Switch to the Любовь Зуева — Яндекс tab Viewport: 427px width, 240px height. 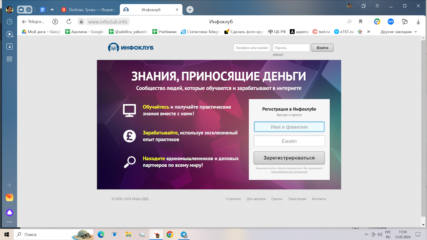click(x=89, y=10)
